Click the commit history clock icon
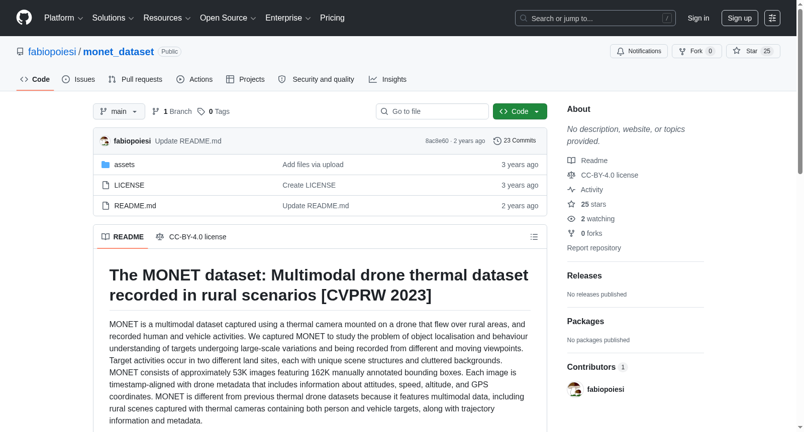Screen dimensions: 804x432 coord(497,141)
